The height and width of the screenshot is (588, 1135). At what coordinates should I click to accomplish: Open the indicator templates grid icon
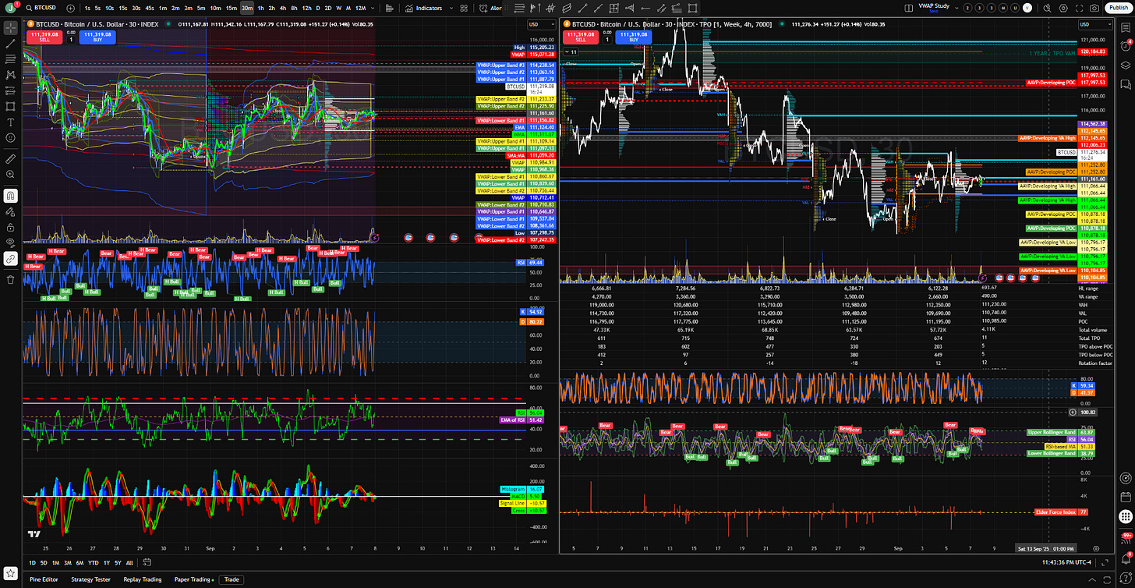click(x=464, y=8)
